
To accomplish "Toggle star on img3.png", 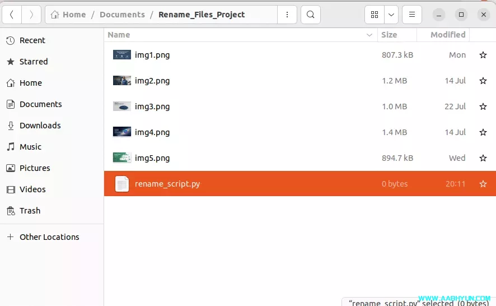I will (x=483, y=106).
